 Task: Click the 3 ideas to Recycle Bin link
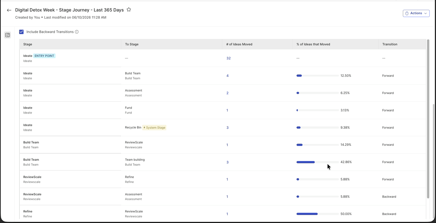click(x=227, y=128)
